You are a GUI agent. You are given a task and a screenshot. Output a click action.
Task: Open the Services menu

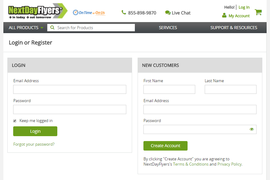tap(168, 28)
